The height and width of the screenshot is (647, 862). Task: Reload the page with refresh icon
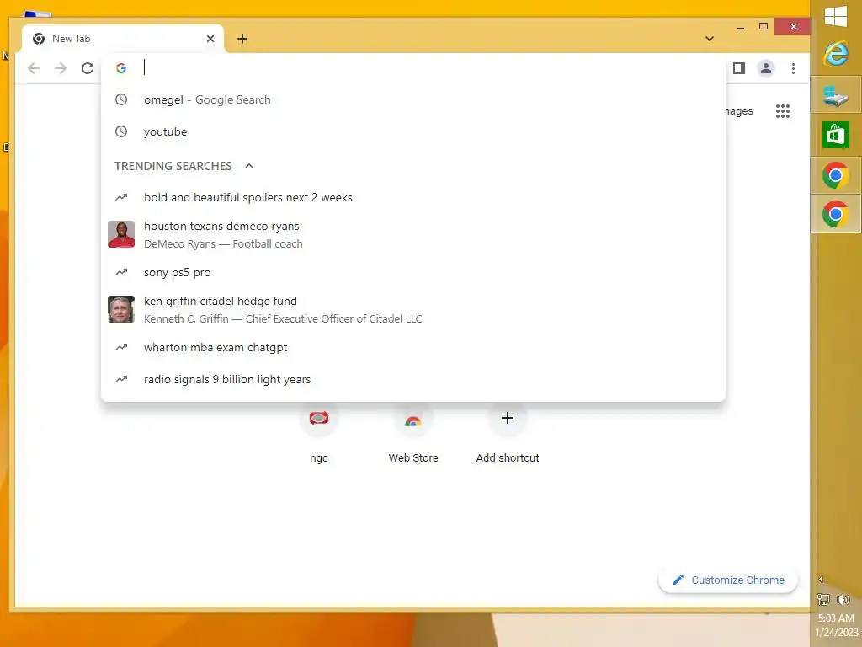88,68
